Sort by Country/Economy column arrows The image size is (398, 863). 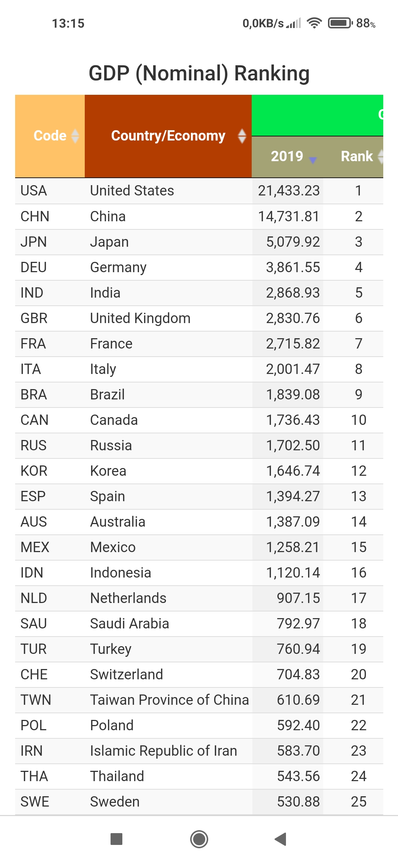[x=242, y=136]
